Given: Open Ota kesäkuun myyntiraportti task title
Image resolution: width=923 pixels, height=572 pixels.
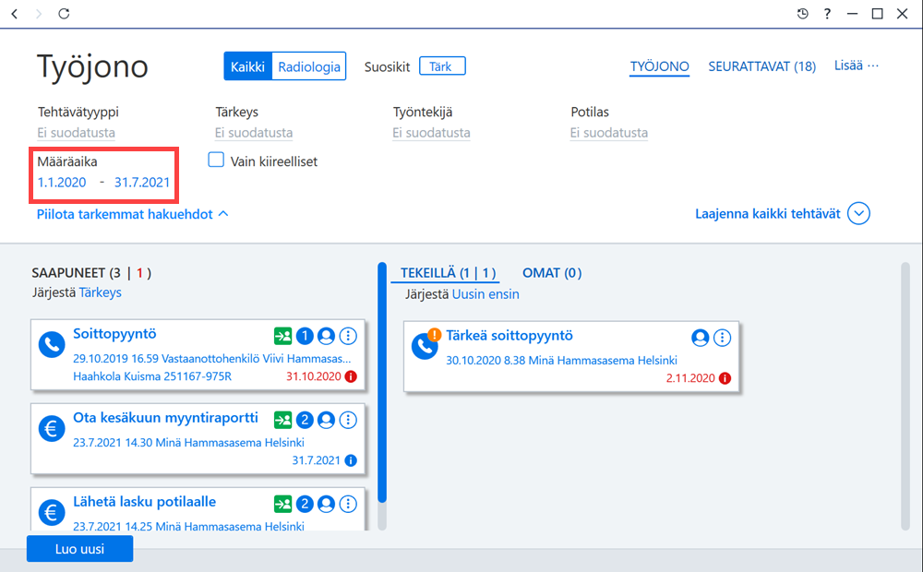Looking at the screenshot, I should tap(165, 418).
